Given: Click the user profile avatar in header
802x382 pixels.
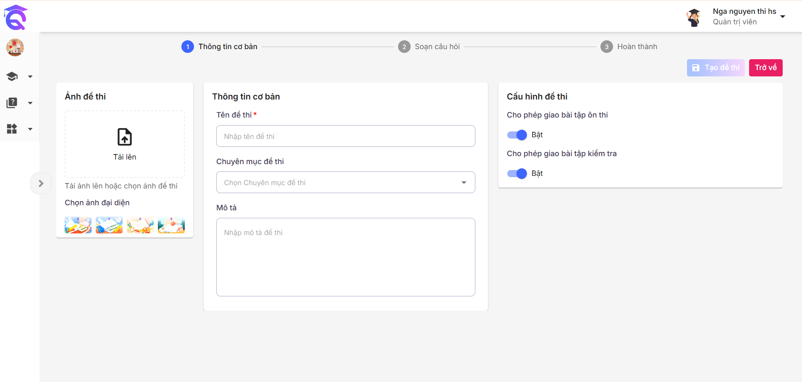Looking at the screenshot, I should (x=694, y=17).
